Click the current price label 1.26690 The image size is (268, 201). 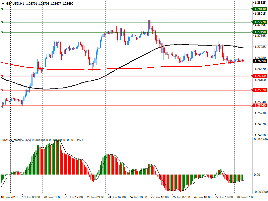[260, 61]
